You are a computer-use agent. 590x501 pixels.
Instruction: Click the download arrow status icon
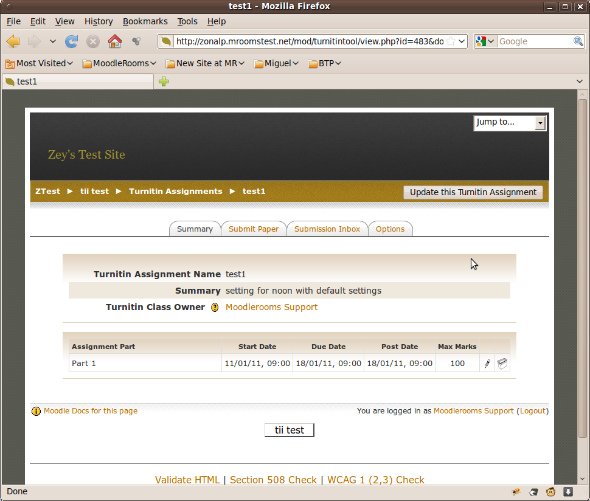tap(568, 492)
